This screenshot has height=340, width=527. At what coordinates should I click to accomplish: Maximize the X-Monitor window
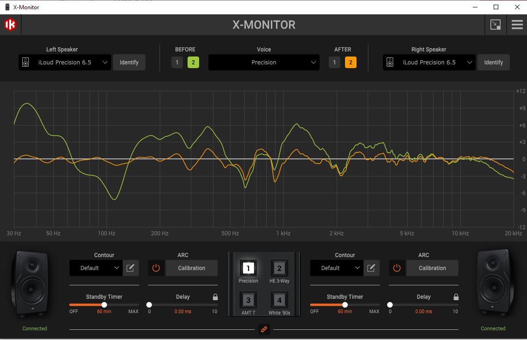(x=496, y=7)
